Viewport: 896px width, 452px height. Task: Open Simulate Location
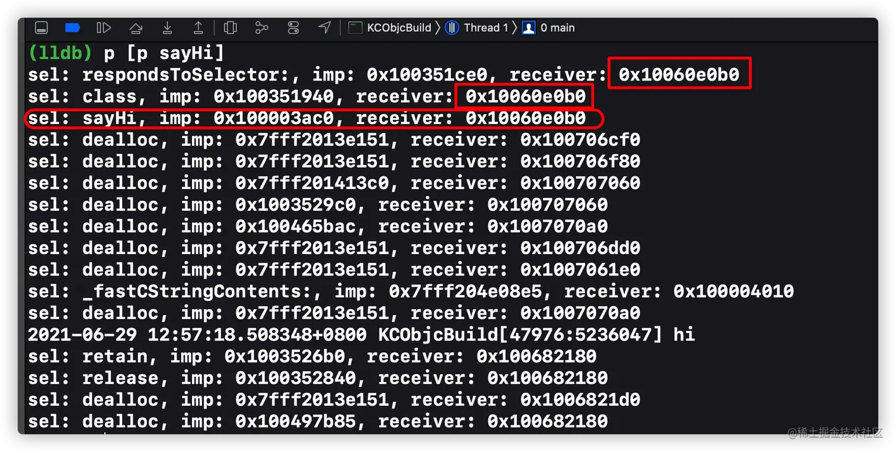324,27
